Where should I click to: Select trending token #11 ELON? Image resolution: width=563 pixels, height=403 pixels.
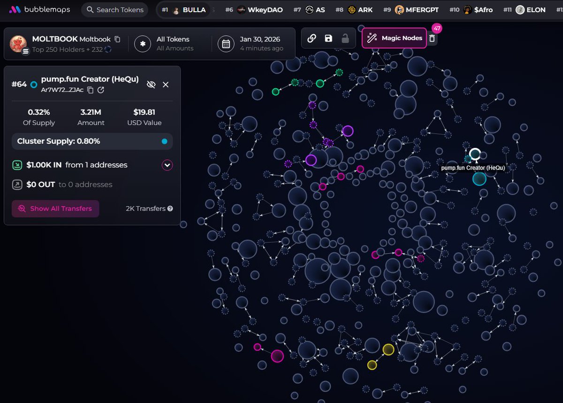coord(525,9)
